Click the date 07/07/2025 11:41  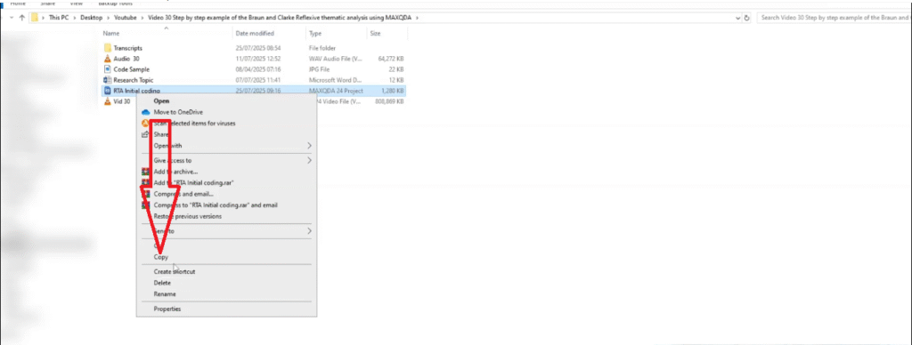pos(258,79)
